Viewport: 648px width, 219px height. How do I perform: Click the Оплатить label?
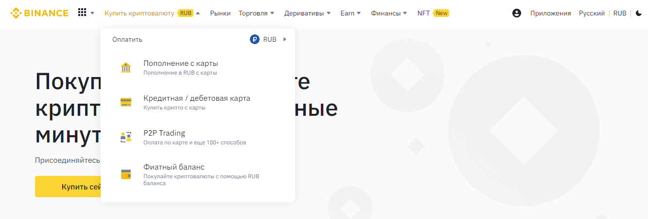tap(127, 40)
